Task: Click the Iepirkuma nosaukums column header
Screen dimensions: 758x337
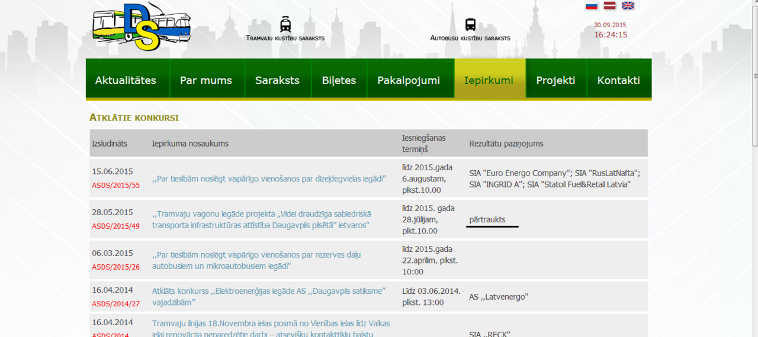Action: click(x=190, y=144)
